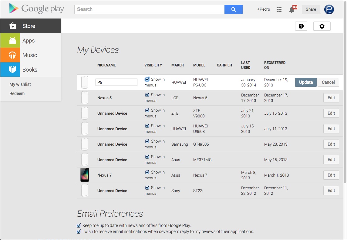Open the Redeem link
Screen dimensions: 347x240
[17, 93]
